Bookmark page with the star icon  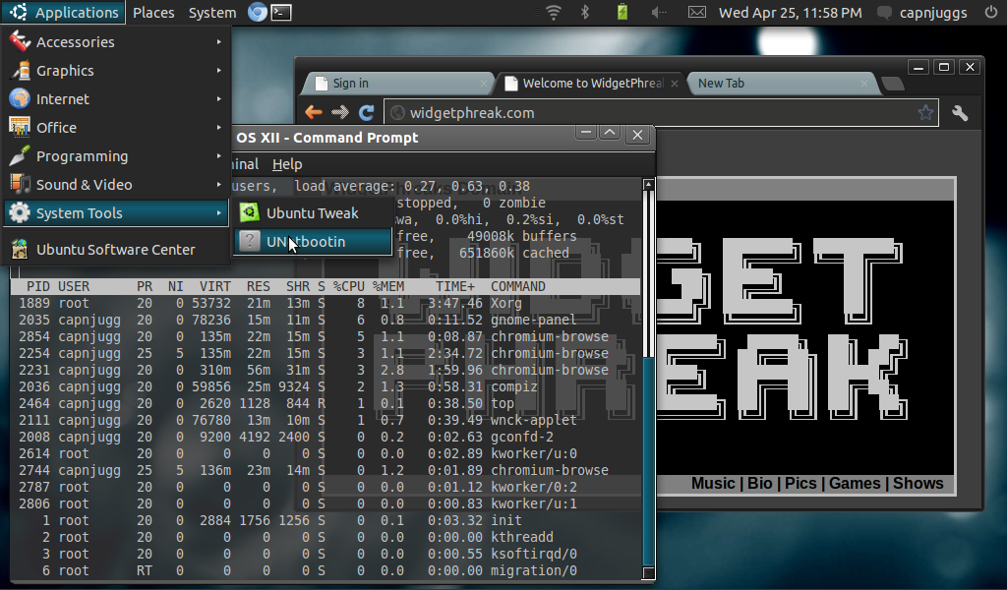coord(925,113)
